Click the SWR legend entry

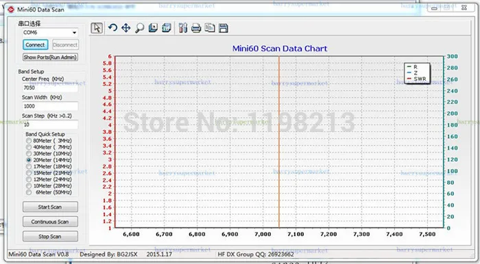tap(417, 79)
